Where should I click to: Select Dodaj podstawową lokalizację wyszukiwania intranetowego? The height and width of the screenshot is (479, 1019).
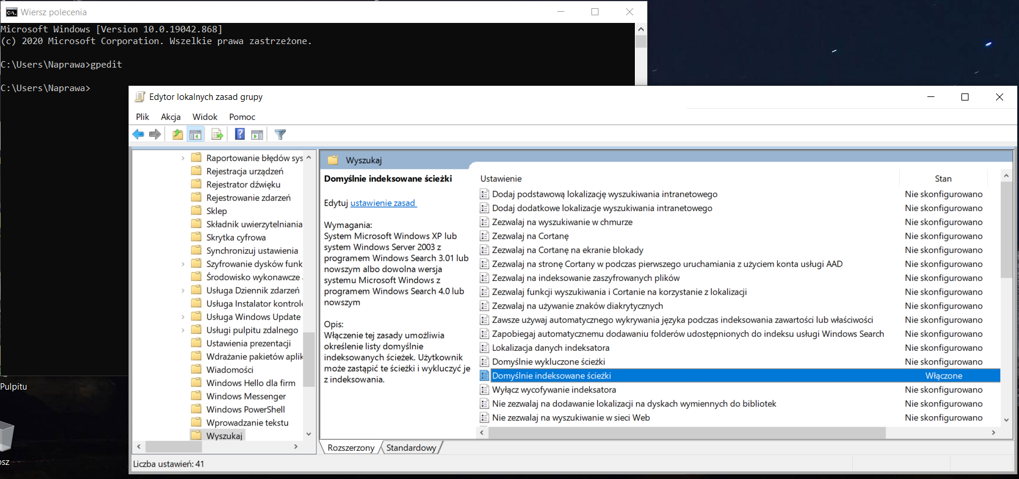pyautogui.click(x=605, y=194)
